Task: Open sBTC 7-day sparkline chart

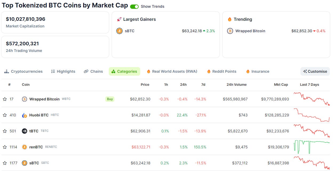Action: (x=312, y=163)
